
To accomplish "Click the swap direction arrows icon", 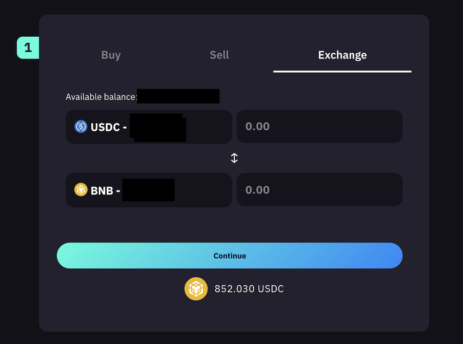I will tap(234, 158).
